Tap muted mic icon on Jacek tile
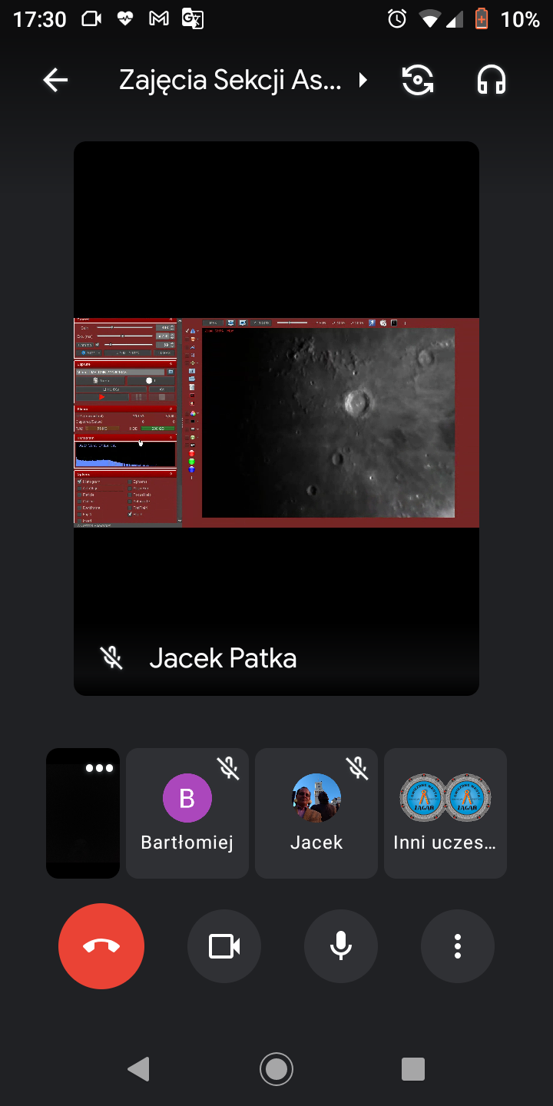Screen dimensions: 553x1106 pos(357,767)
